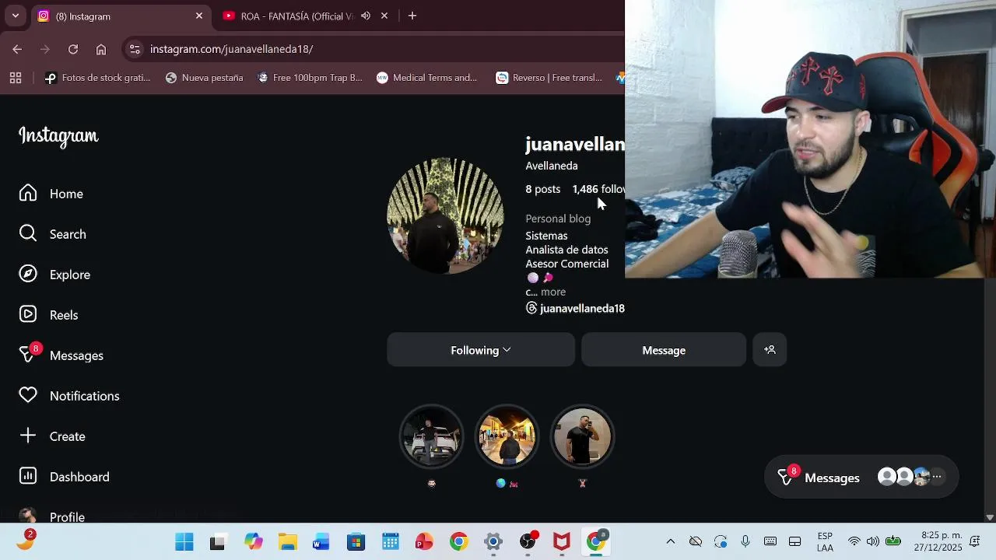Open OBS Studio from taskbar
This screenshot has width=996, height=560.
(528, 542)
